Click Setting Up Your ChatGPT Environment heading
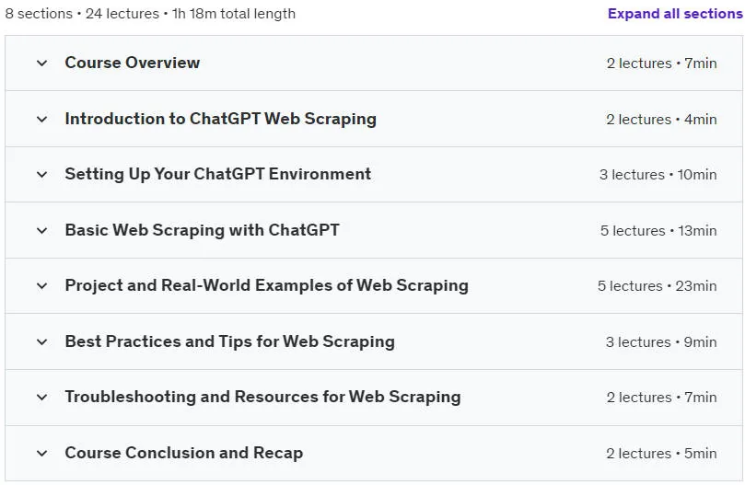 (x=217, y=174)
